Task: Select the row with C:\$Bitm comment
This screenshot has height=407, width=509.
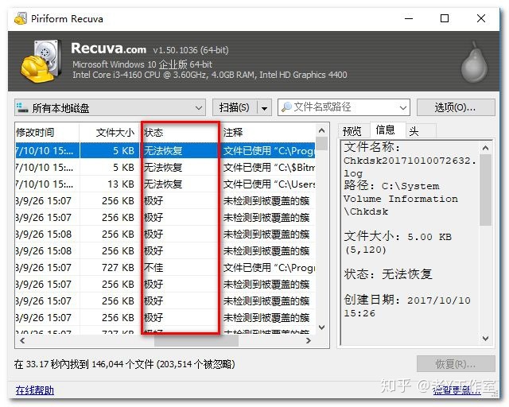Action: pos(165,168)
